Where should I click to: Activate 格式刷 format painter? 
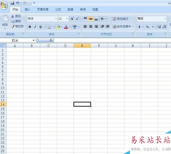tap(17, 26)
